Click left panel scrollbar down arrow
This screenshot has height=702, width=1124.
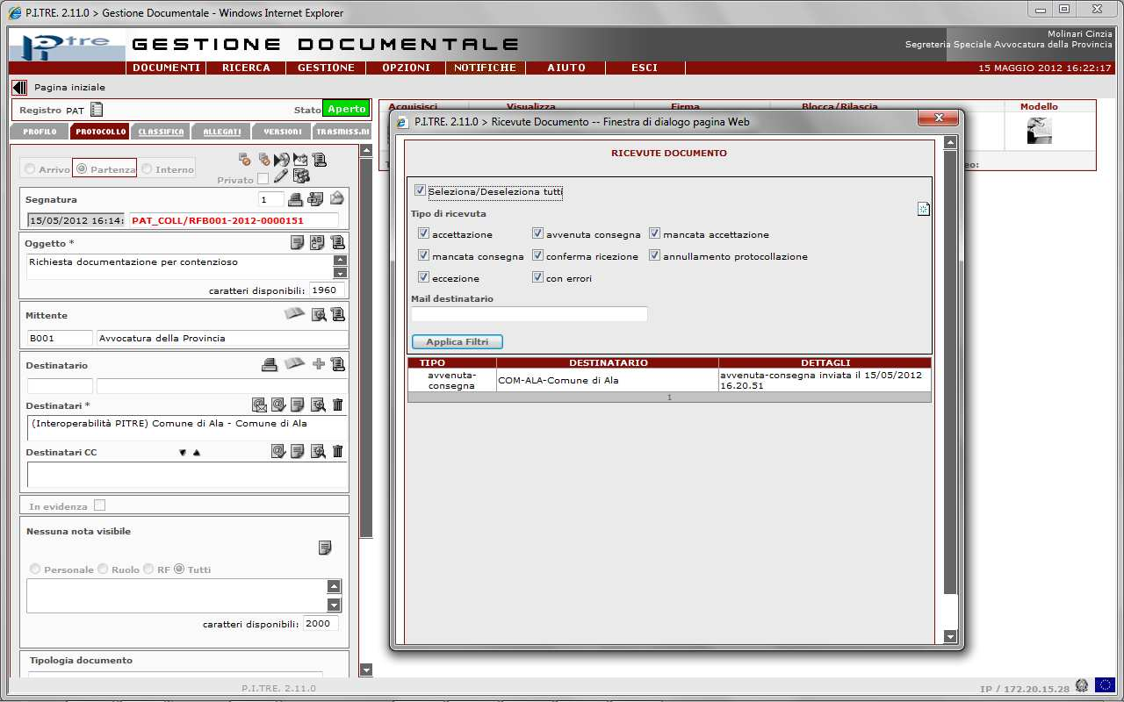pyautogui.click(x=367, y=670)
